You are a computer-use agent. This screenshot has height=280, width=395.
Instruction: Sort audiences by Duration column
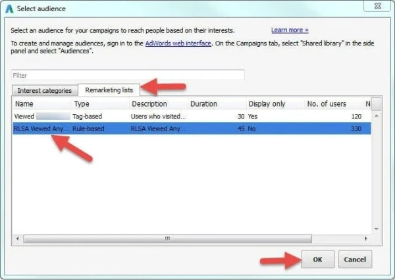[215, 103]
